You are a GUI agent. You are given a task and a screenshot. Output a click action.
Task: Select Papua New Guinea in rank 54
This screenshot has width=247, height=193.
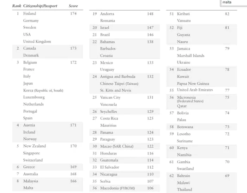pos(193,83)
